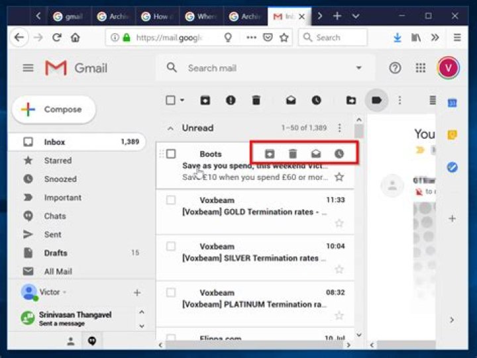Open the Voxbeam SILVER Termination rates email
This screenshot has width=477, height=358.
(x=252, y=258)
